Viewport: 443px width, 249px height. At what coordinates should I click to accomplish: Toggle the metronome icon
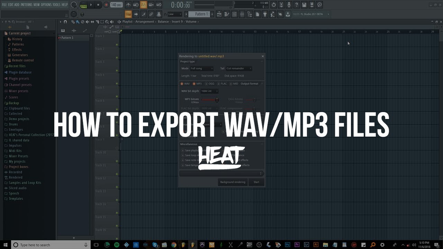(x=128, y=5)
